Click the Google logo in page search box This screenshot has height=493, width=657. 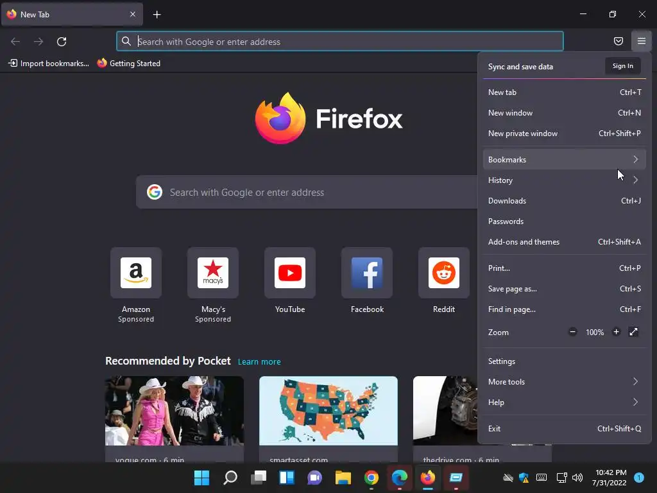[x=155, y=192]
